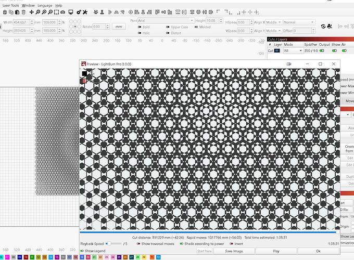The height and width of the screenshot is (260, 354).
Task: Open the Fill mode dropdown in Cuts/Layers
Action: [293, 51]
